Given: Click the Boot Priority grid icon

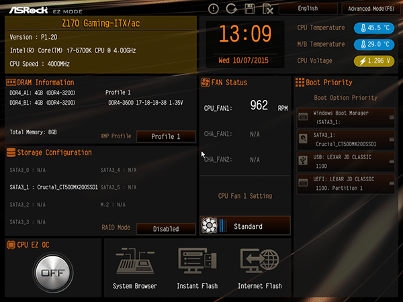Looking at the screenshot, I should pos(300,83).
